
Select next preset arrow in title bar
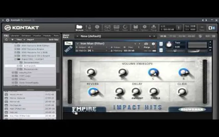click(x=206, y=20)
